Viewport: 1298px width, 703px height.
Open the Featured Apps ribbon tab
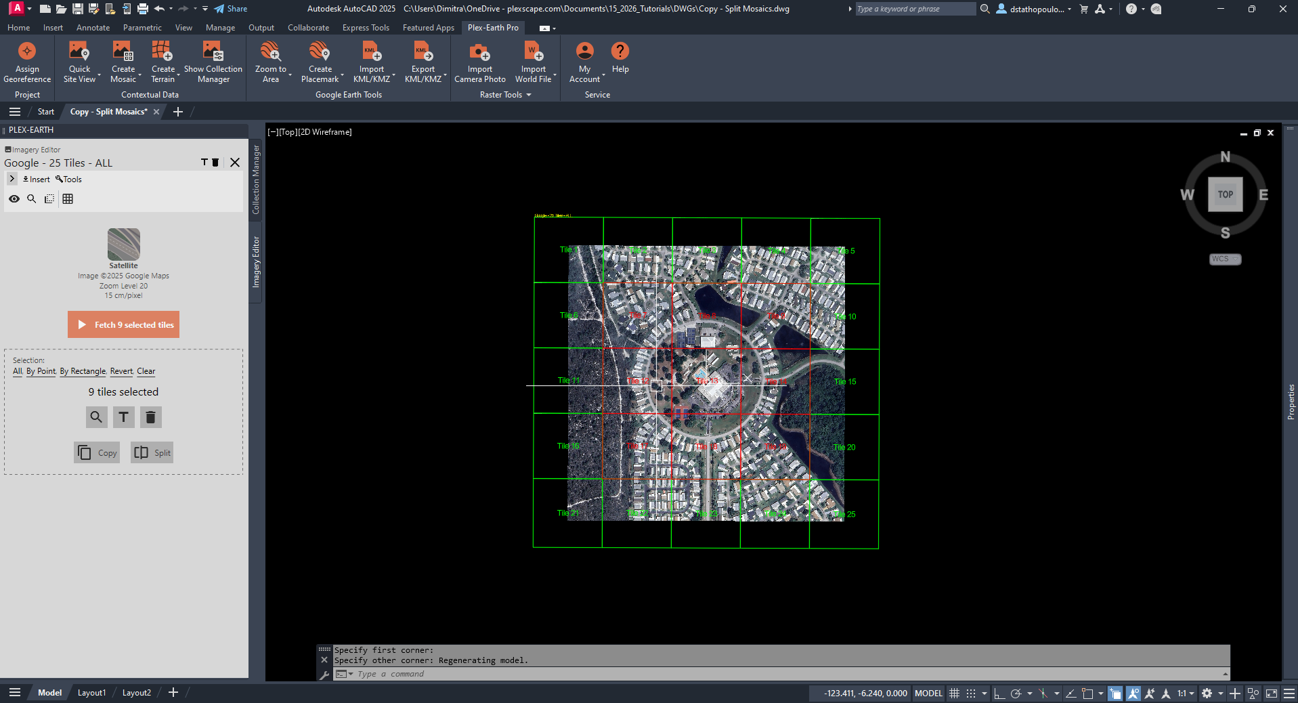pos(428,28)
